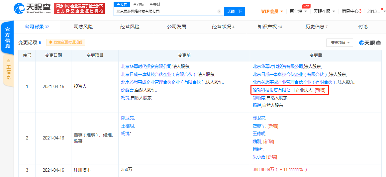Open the 知识产权 tab
The image size is (386, 177).
[x=270, y=27]
